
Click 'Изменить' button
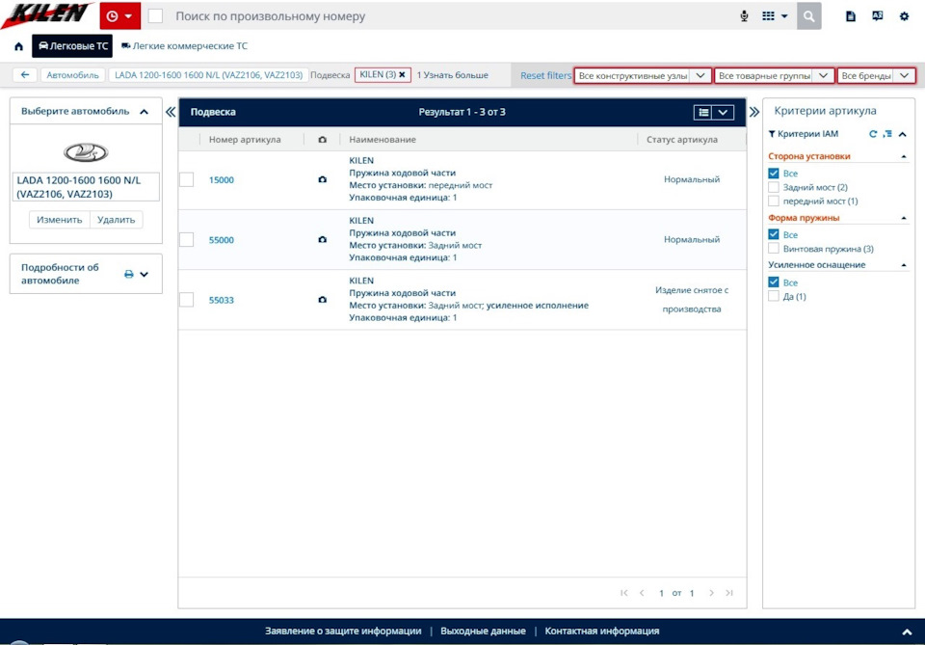60,220
